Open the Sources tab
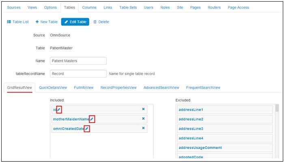The image size is (284, 162). [14, 8]
